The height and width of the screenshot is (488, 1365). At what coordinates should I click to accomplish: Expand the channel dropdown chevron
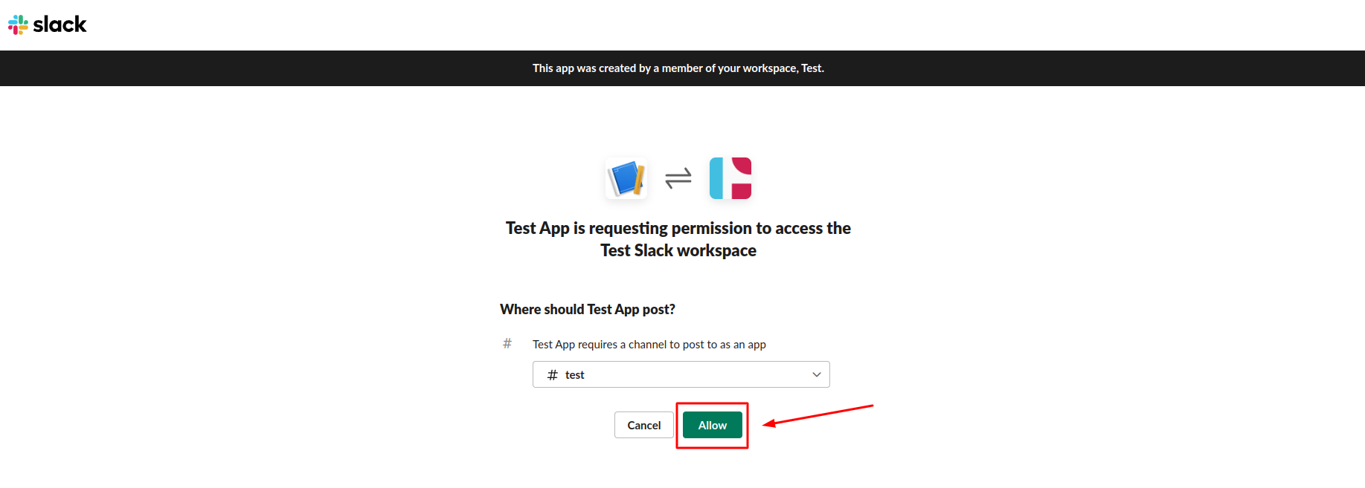click(817, 374)
